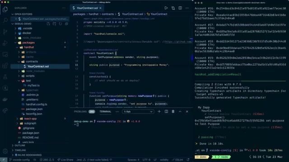The image size is (289, 162).
Task: Expand the artifacts folder
Action: pyautogui.click(x=31, y=52)
